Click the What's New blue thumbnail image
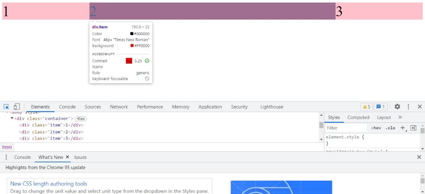The height and width of the screenshot is (194, 425). [281, 187]
